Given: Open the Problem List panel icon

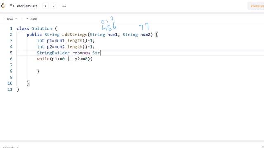Looking at the screenshot, I should (12, 6).
